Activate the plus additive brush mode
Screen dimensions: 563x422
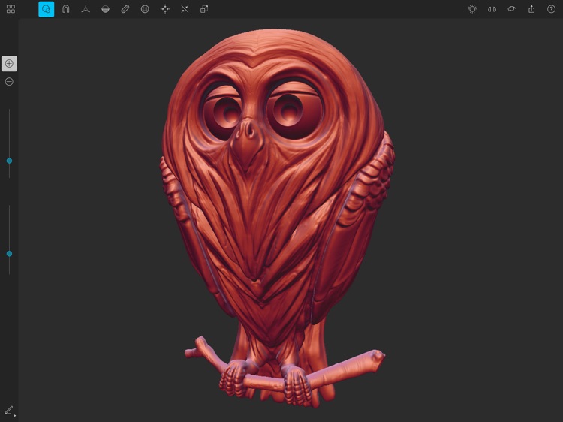tap(9, 64)
